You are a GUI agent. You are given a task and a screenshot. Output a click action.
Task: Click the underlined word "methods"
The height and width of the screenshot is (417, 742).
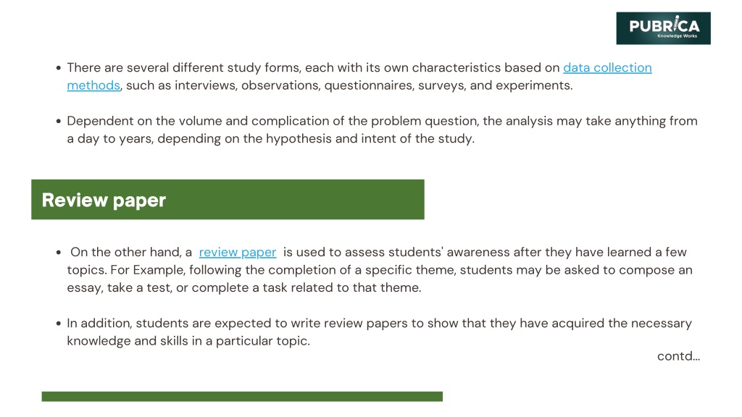click(93, 85)
